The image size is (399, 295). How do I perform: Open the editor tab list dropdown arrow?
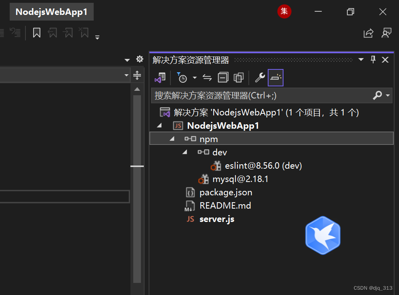(127, 60)
